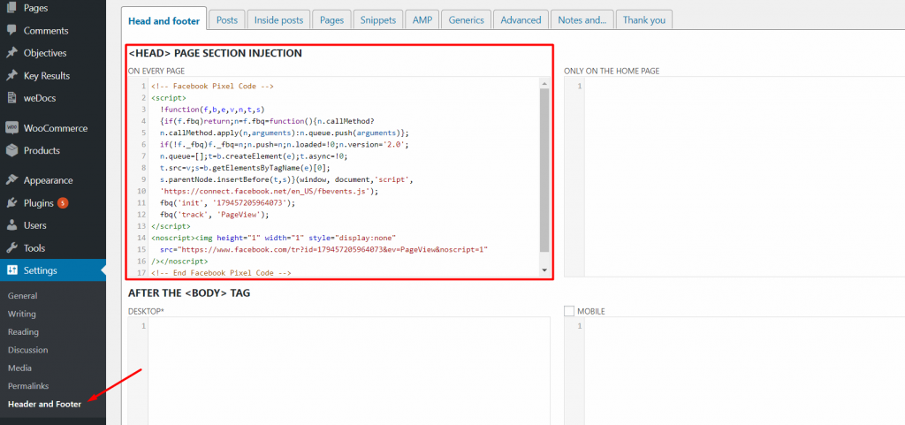Click the Products box icon

point(11,150)
